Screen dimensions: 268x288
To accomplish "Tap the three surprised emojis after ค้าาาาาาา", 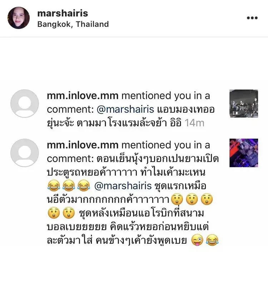I will click(192, 199).
